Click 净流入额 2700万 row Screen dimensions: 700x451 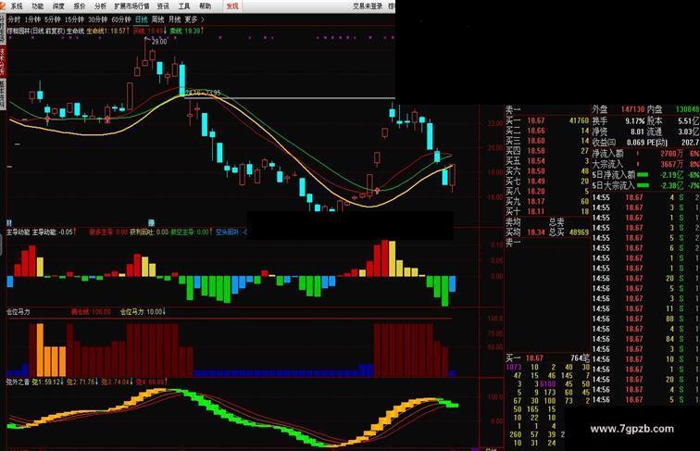(645, 154)
